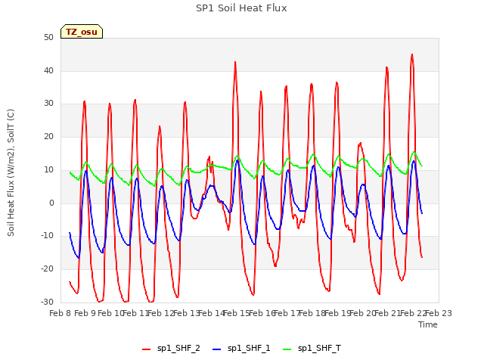This screenshot has height=363, width=484.
Task: Click the 40 y-axis tick label
Action: click(48, 70)
